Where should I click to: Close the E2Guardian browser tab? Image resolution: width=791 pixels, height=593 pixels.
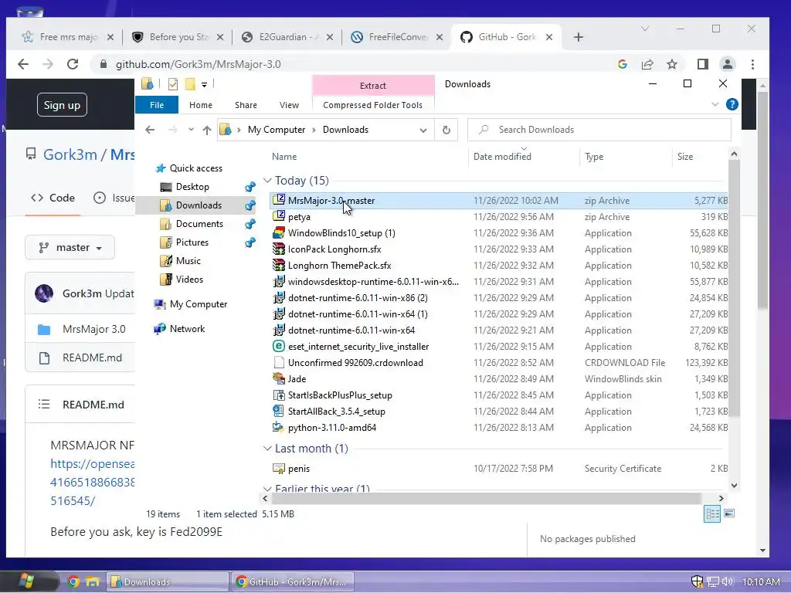click(x=329, y=37)
